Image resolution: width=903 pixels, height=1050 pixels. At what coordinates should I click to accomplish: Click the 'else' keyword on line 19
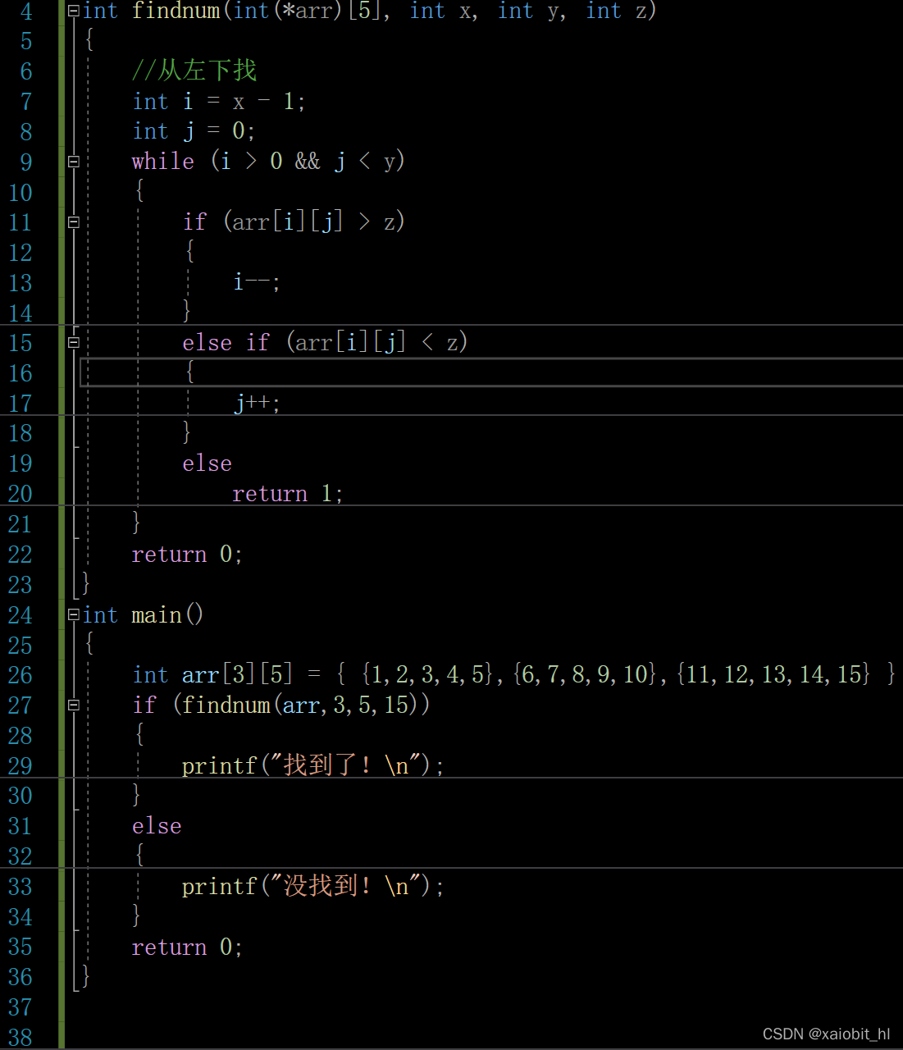207,463
